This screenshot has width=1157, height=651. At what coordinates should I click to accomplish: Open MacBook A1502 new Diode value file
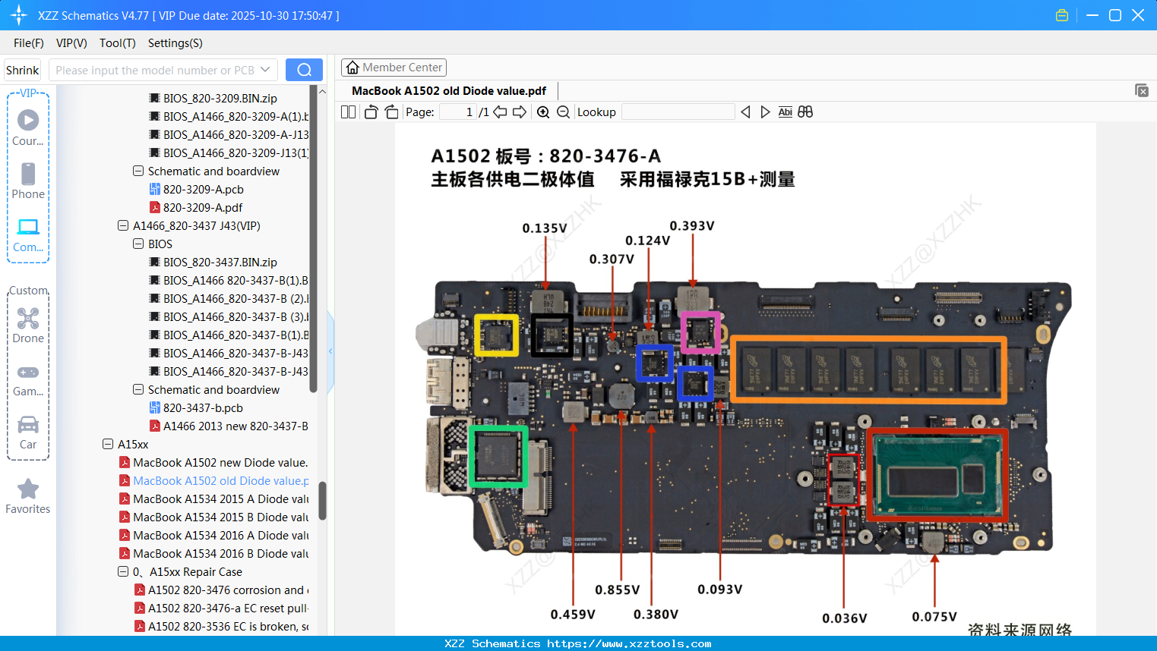[x=213, y=462]
